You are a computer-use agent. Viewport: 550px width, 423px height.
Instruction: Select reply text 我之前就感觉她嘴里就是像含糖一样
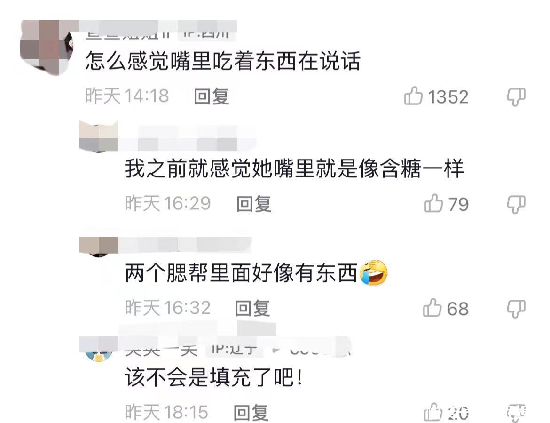click(x=294, y=168)
